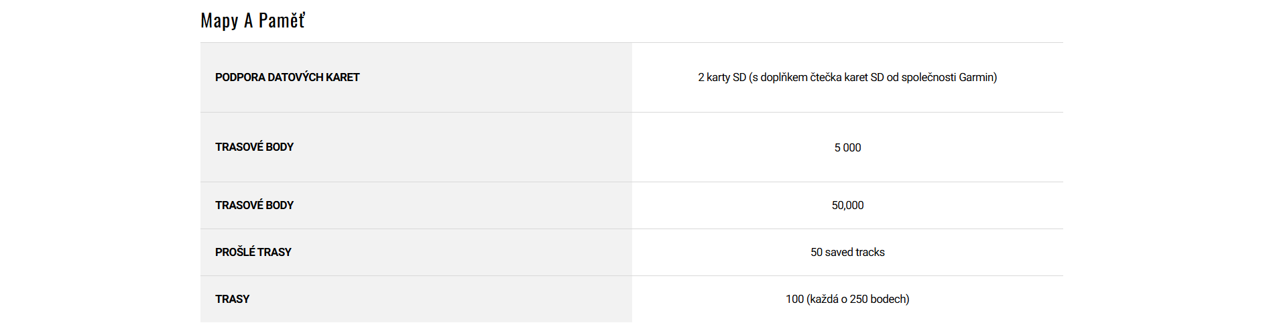This screenshot has height=323, width=1265.
Task: Click TRASOVÉ BODY label beside 50,000
Action: (x=254, y=206)
